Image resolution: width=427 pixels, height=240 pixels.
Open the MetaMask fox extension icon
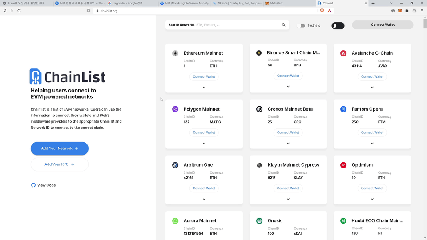(400, 11)
